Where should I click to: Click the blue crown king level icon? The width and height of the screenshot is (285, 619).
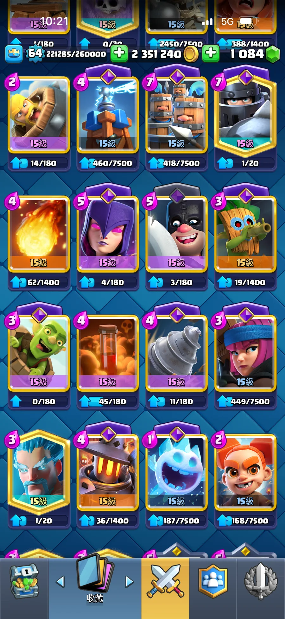14,54
